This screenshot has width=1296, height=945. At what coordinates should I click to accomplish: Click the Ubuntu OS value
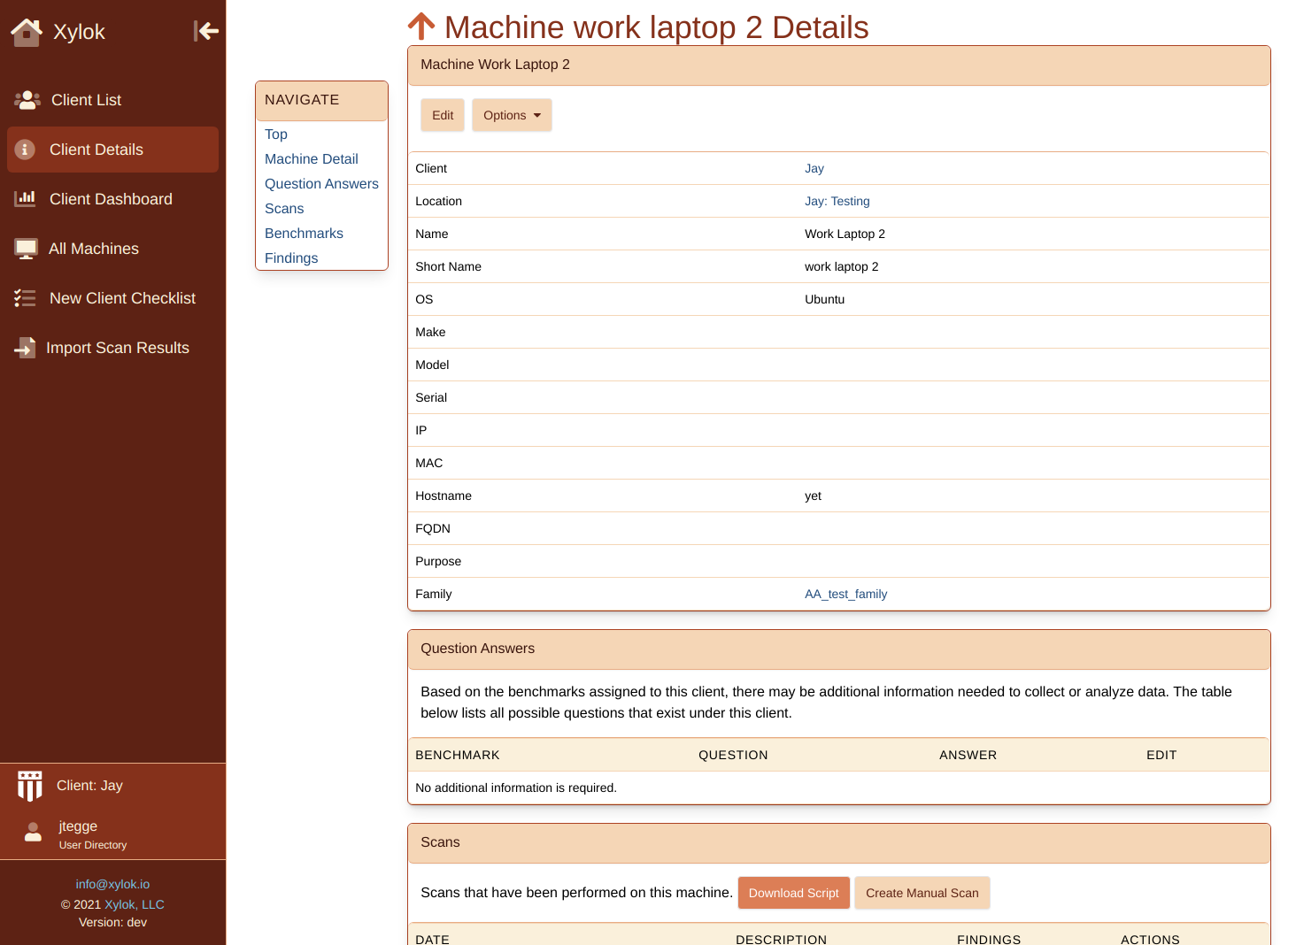coord(824,299)
